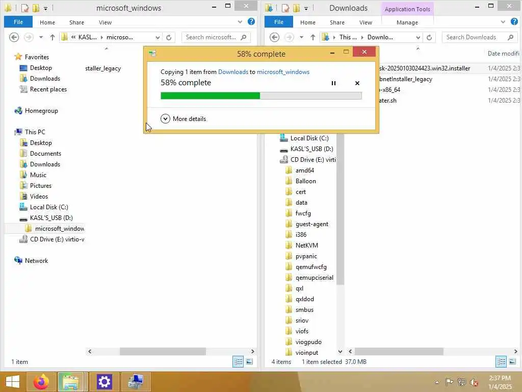Screen dimensions: 522x392
Task: Open Recent places in Favorites
Action: pos(43,89)
